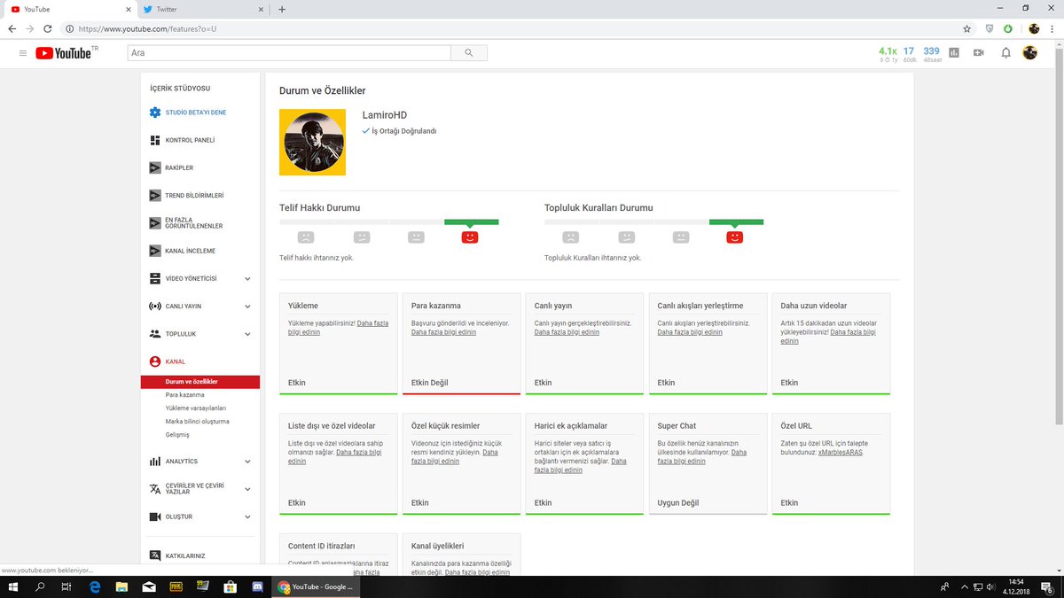Expand the Oluştur section
The width and height of the screenshot is (1064, 598).
click(x=246, y=516)
